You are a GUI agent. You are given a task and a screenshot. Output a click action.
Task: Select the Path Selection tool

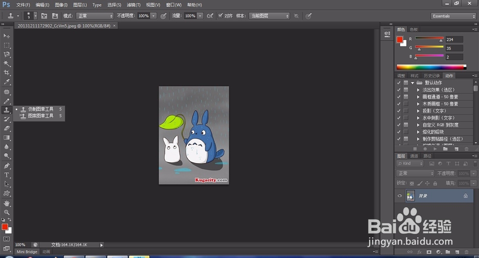(x=6, y=184)
